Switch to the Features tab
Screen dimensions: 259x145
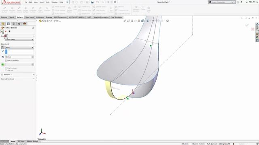click(x=4, y=17)
